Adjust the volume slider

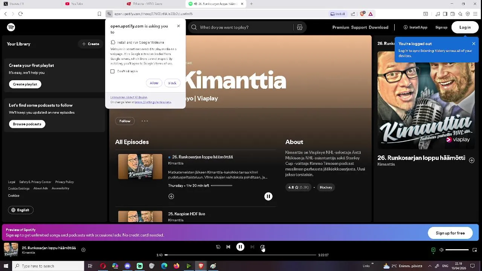click(x=457, y=250)
